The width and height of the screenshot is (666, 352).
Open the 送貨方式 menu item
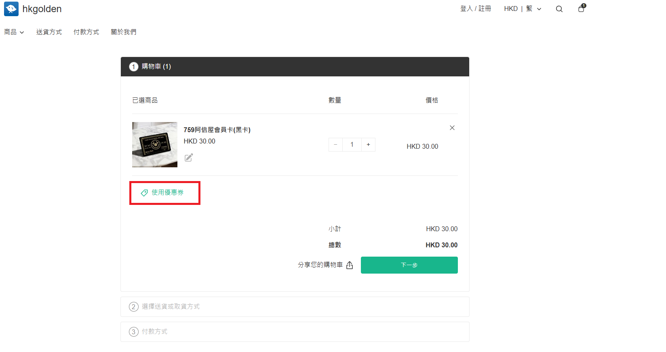click(x=49, y=32)
